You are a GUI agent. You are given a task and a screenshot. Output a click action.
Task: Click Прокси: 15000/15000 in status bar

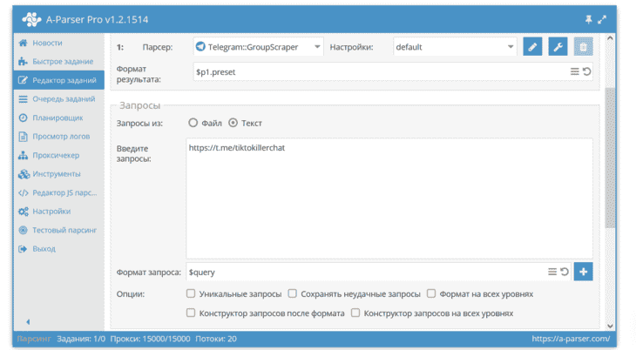pos(150,339)
